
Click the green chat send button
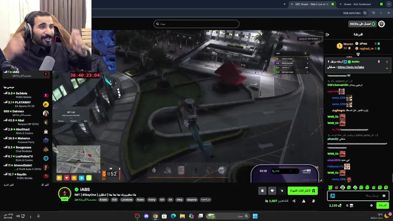pyautogui.click(x=382, y=205)
